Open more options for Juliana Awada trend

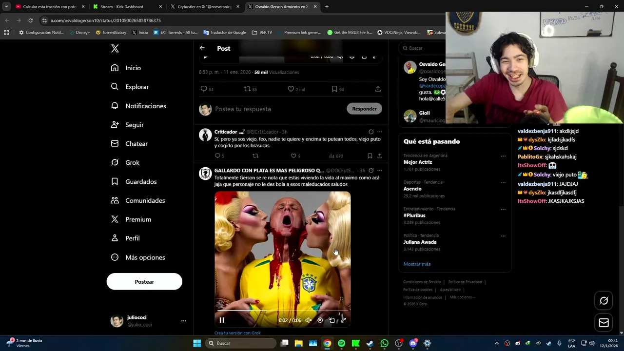(503, 236)
